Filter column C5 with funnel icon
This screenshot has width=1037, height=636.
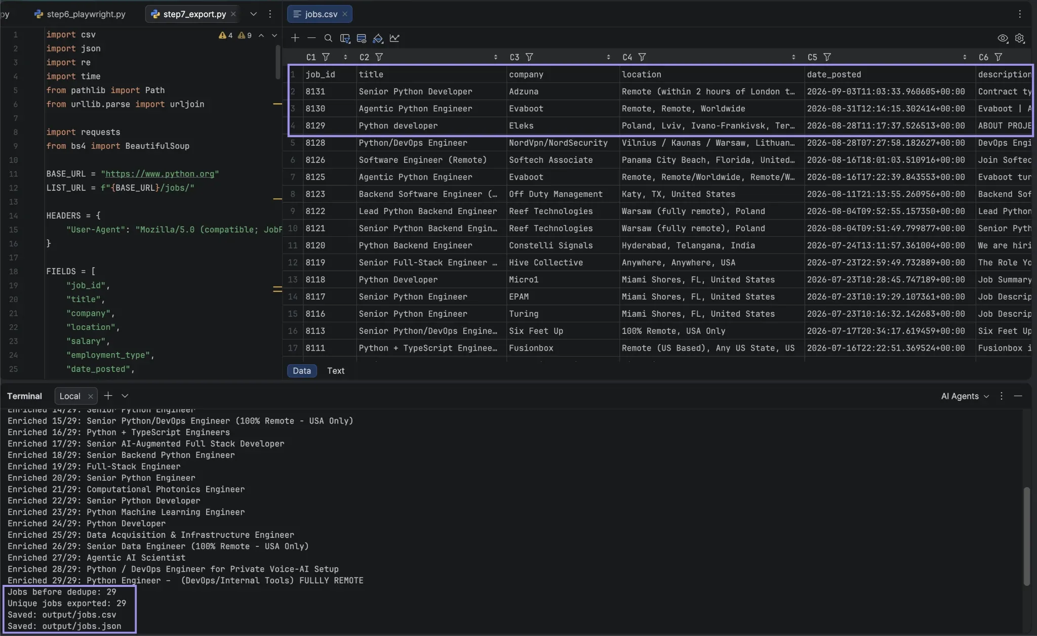pyautogui.click(x=827, y=57)
